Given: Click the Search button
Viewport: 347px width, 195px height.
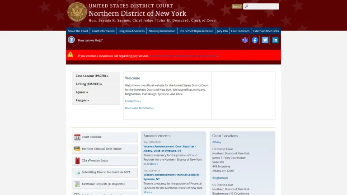Looking at the screenshot, I should tap(237, 6).
